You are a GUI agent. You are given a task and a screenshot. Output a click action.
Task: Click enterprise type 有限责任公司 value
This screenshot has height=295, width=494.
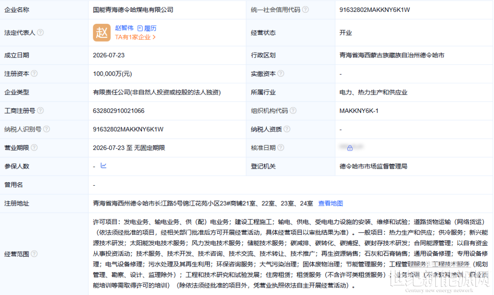[x=157, y=92]
